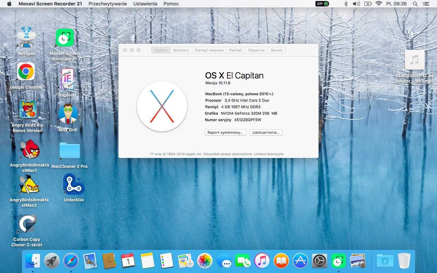This screenshot has width=437, height=273.
Task: Switch to the Serwis tab
Action: pyautogui.click(x=277, y=50)
